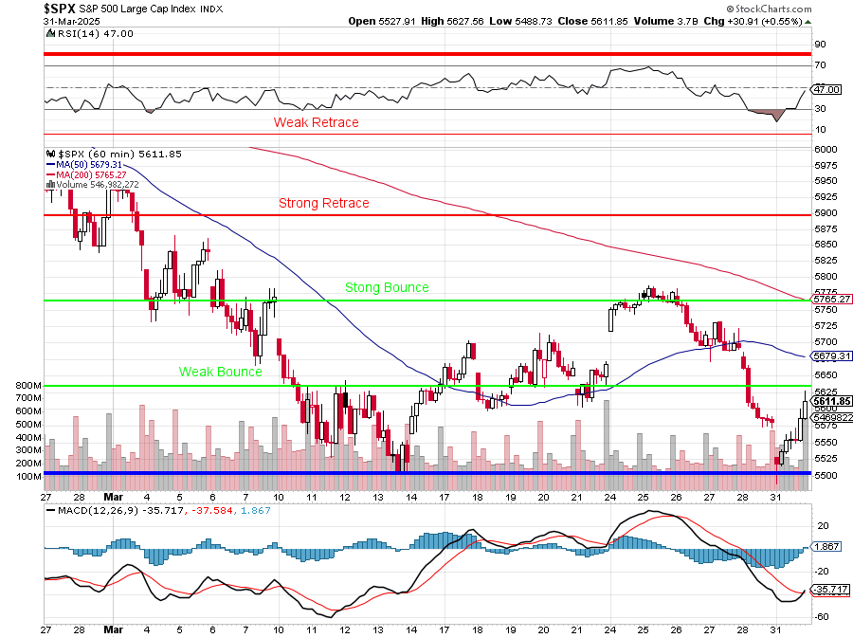
Task: Click the 5611.85 last price tag
Action: [831, 401]
